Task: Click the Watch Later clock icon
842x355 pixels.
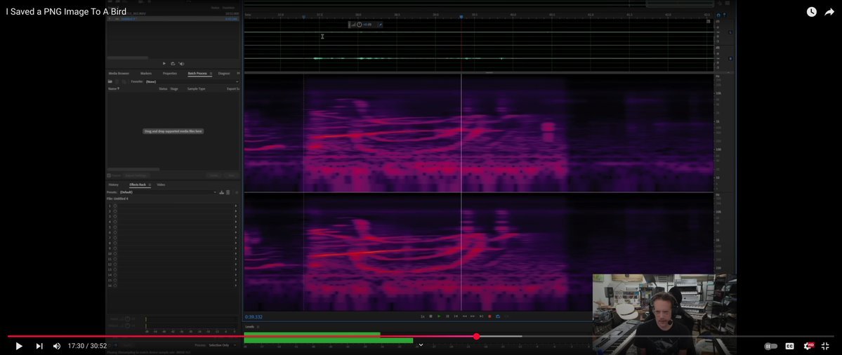Action: tap(811, 12)
